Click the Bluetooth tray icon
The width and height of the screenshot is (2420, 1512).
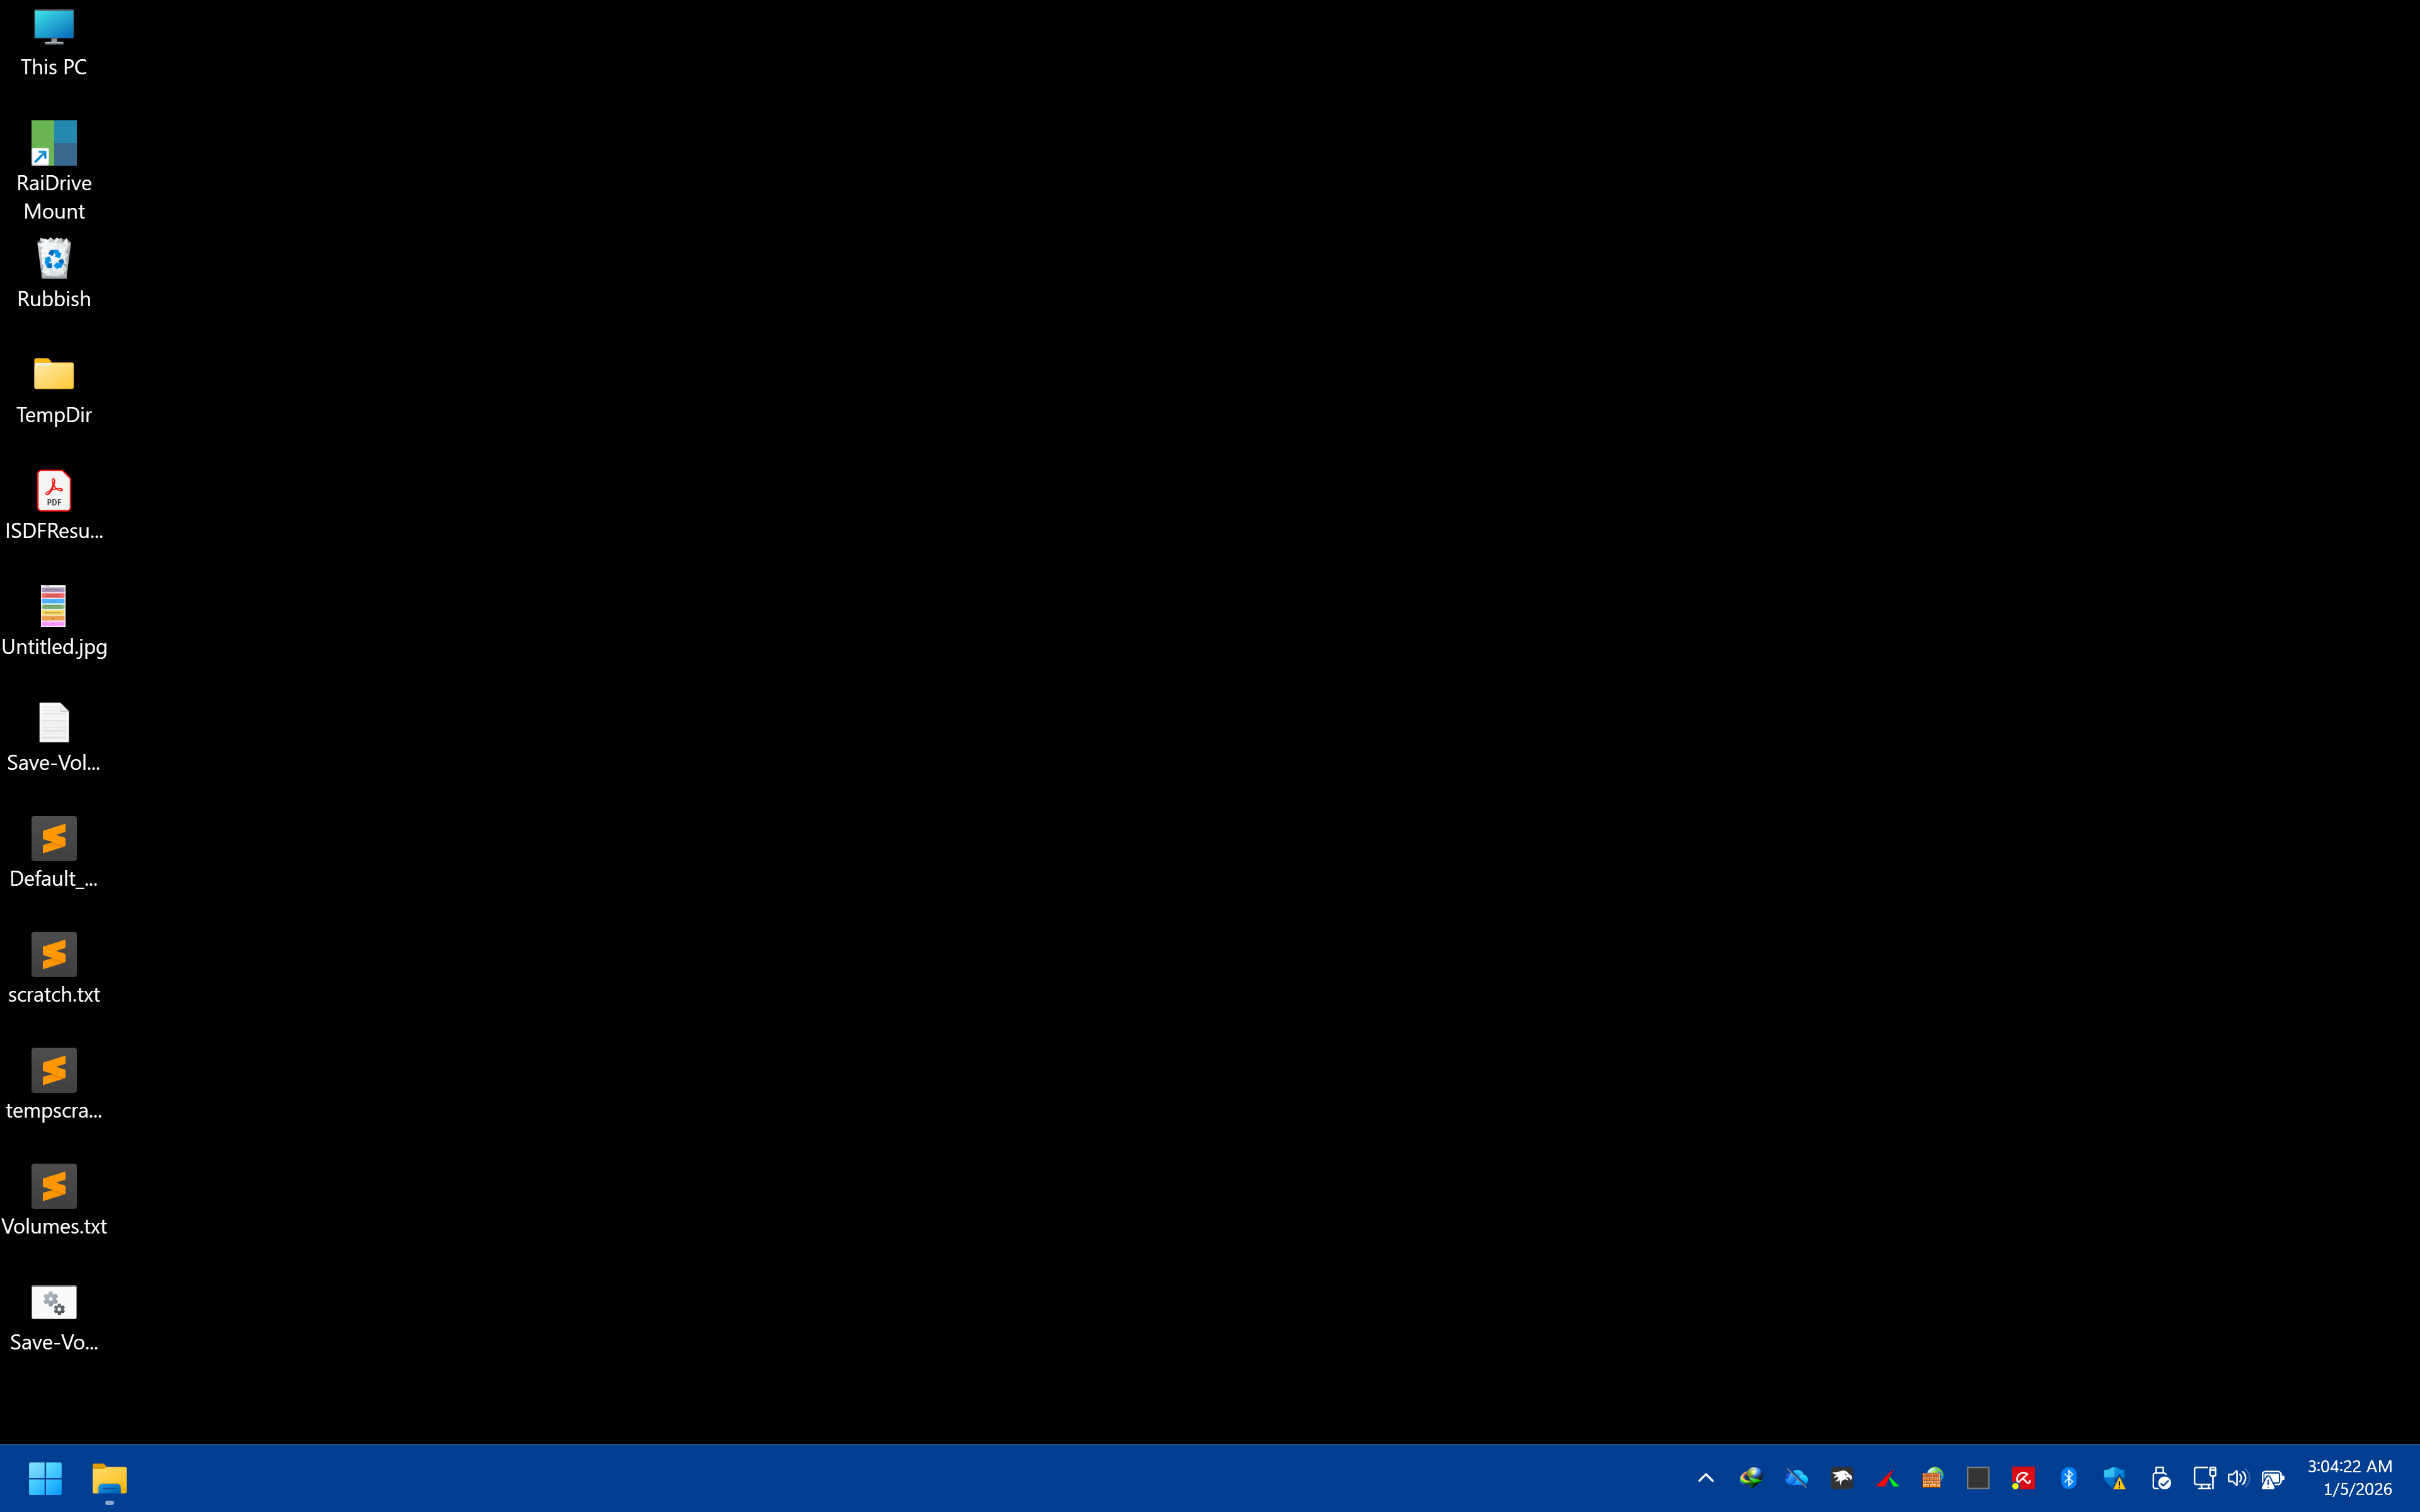[2069, 1478]
